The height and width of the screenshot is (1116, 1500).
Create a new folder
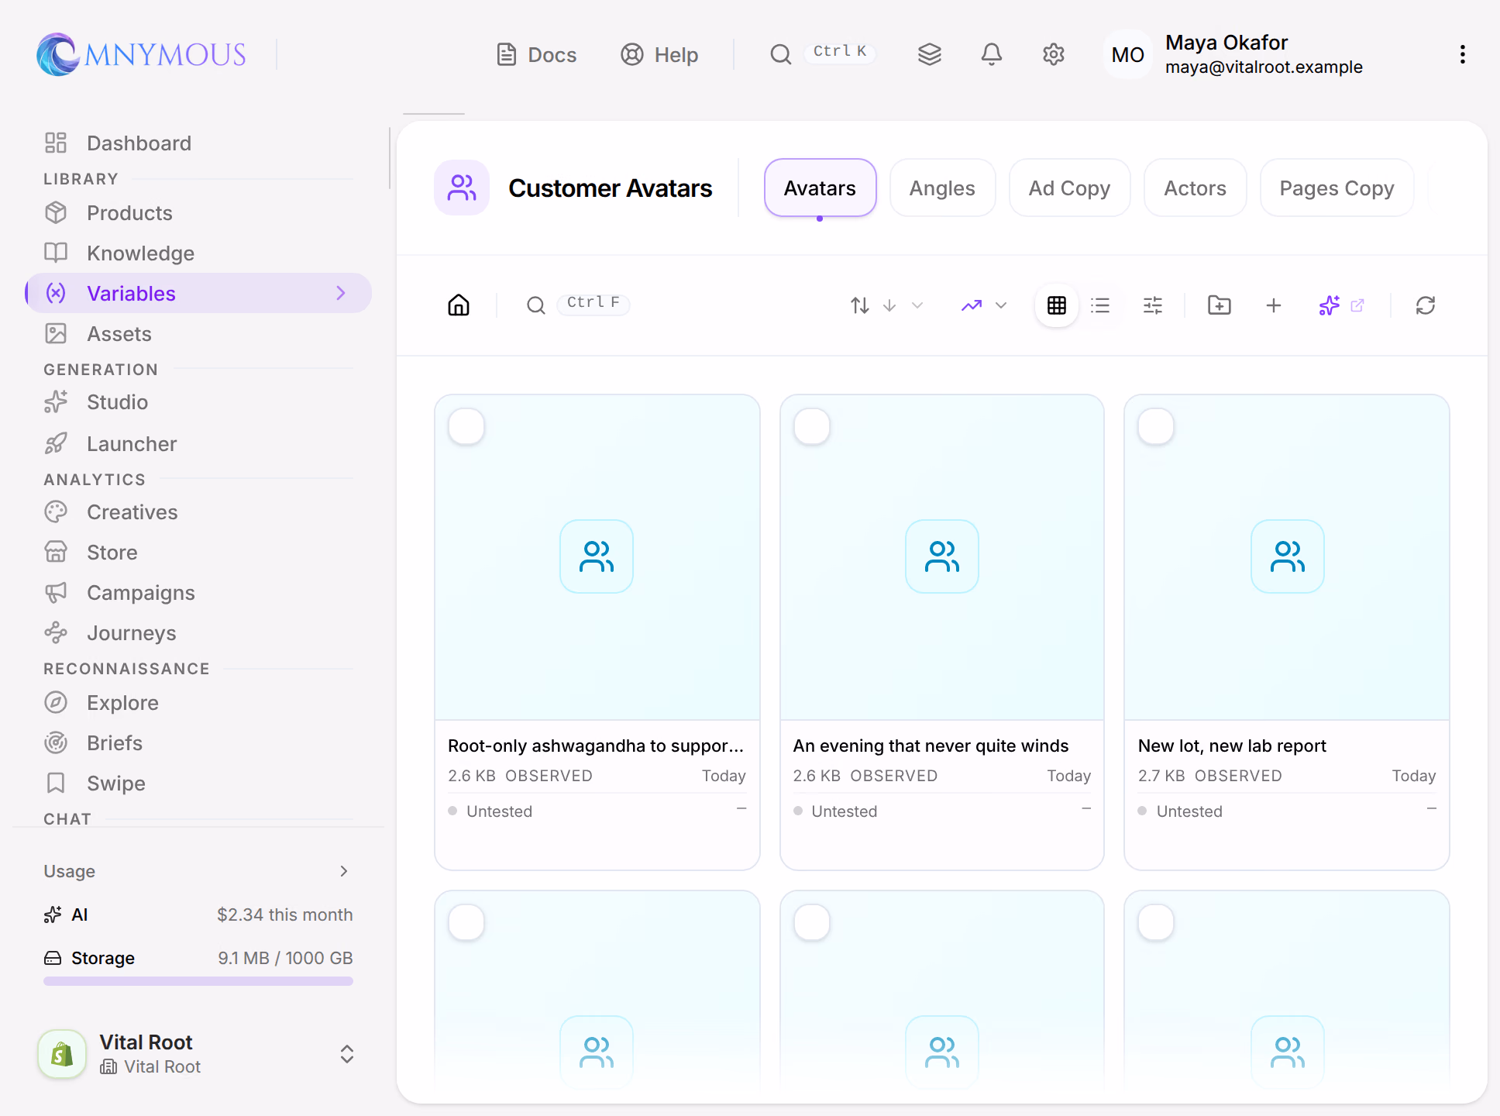1220,305
